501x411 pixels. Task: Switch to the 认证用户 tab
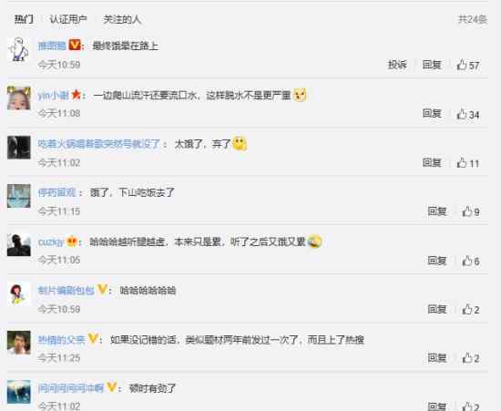68,19
